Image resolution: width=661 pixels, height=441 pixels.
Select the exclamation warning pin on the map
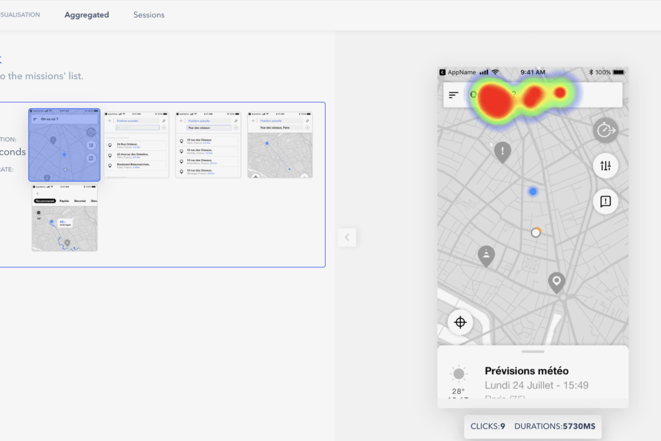tap(503, 151)
